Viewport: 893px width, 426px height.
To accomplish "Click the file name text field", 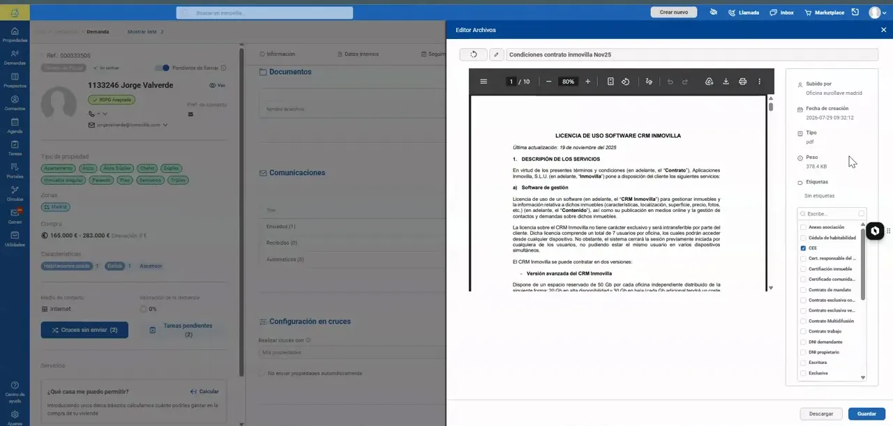I will point(692,54).
